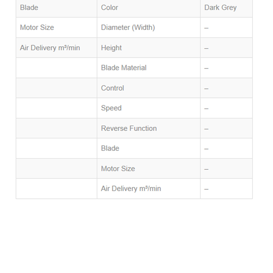Select the Motor Size cell in the first column

coord(37,27)
